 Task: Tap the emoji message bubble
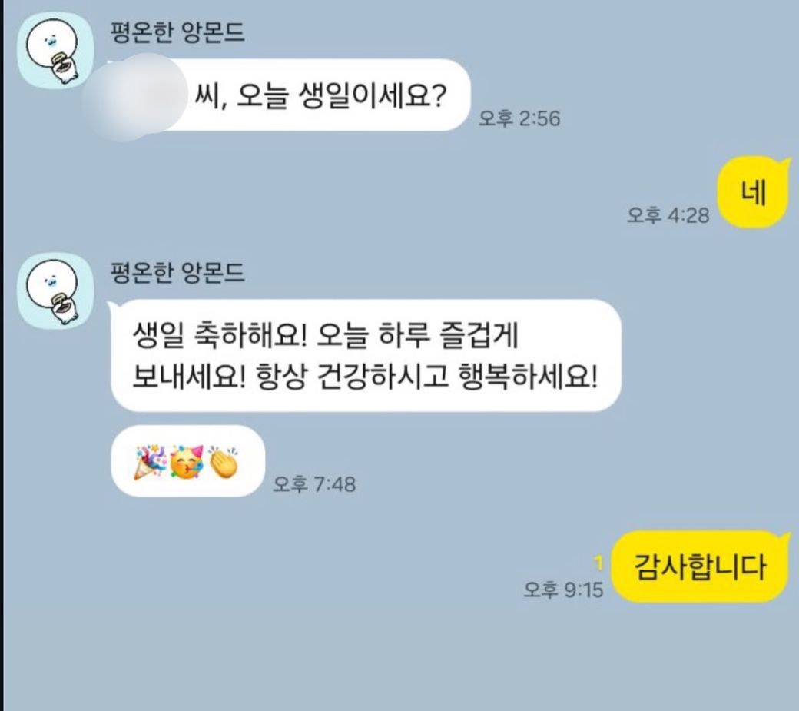(x=187, y=460)
